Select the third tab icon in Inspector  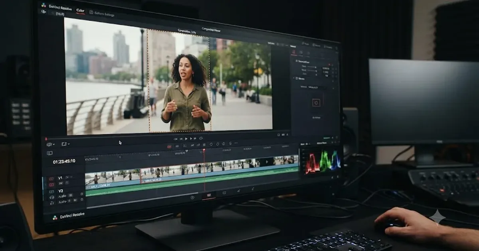(x=308, y=53)
